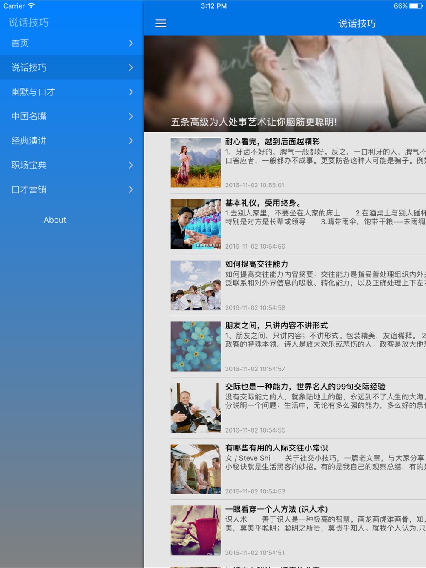
Task: Expand the 经典演讲 chevron arrow
Action: (x=131, y=141)
